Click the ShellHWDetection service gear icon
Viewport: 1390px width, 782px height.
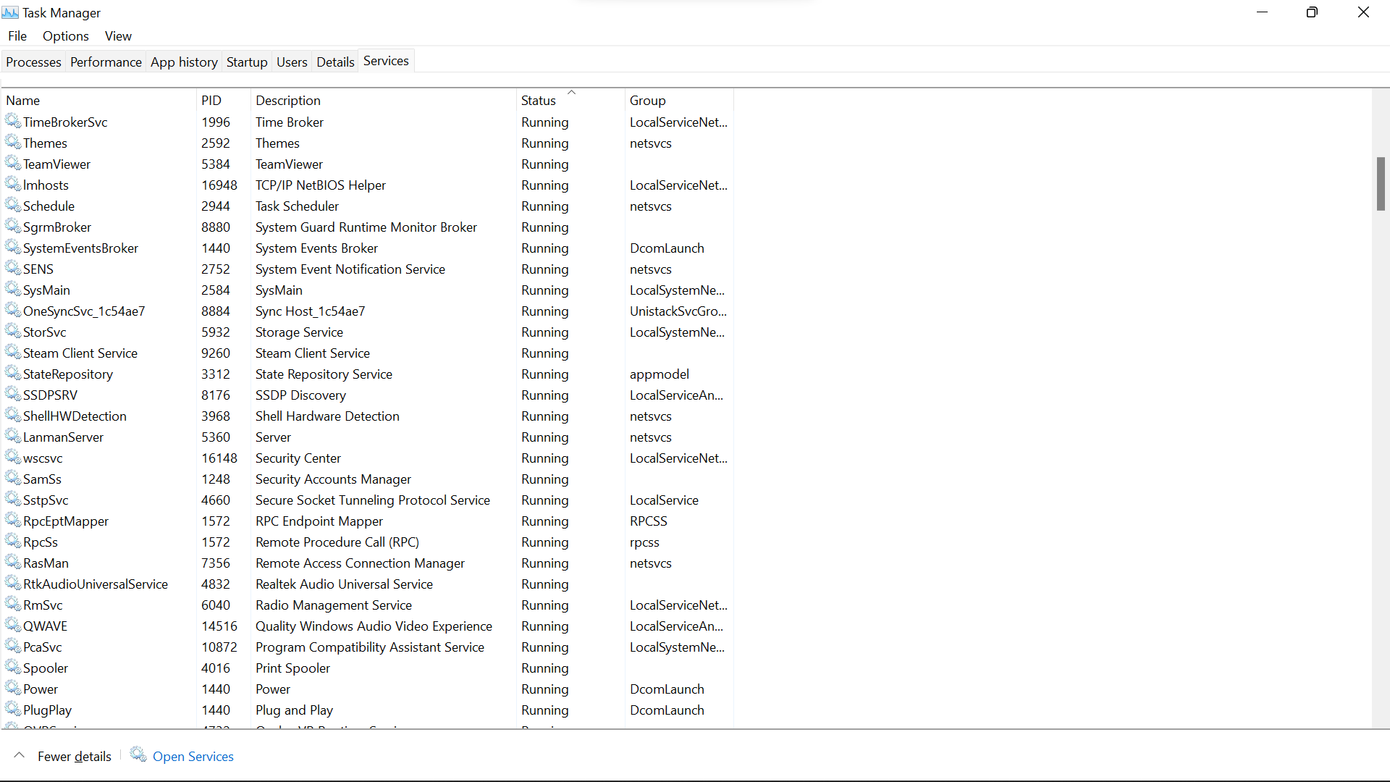tap(13, 415)
